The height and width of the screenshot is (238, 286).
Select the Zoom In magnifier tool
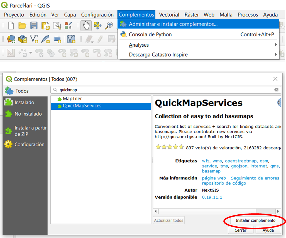[109, 26]
